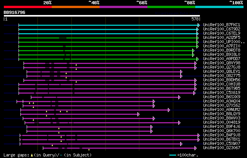
Task: Click the white query sequence bar
Action: pos(102,16)
